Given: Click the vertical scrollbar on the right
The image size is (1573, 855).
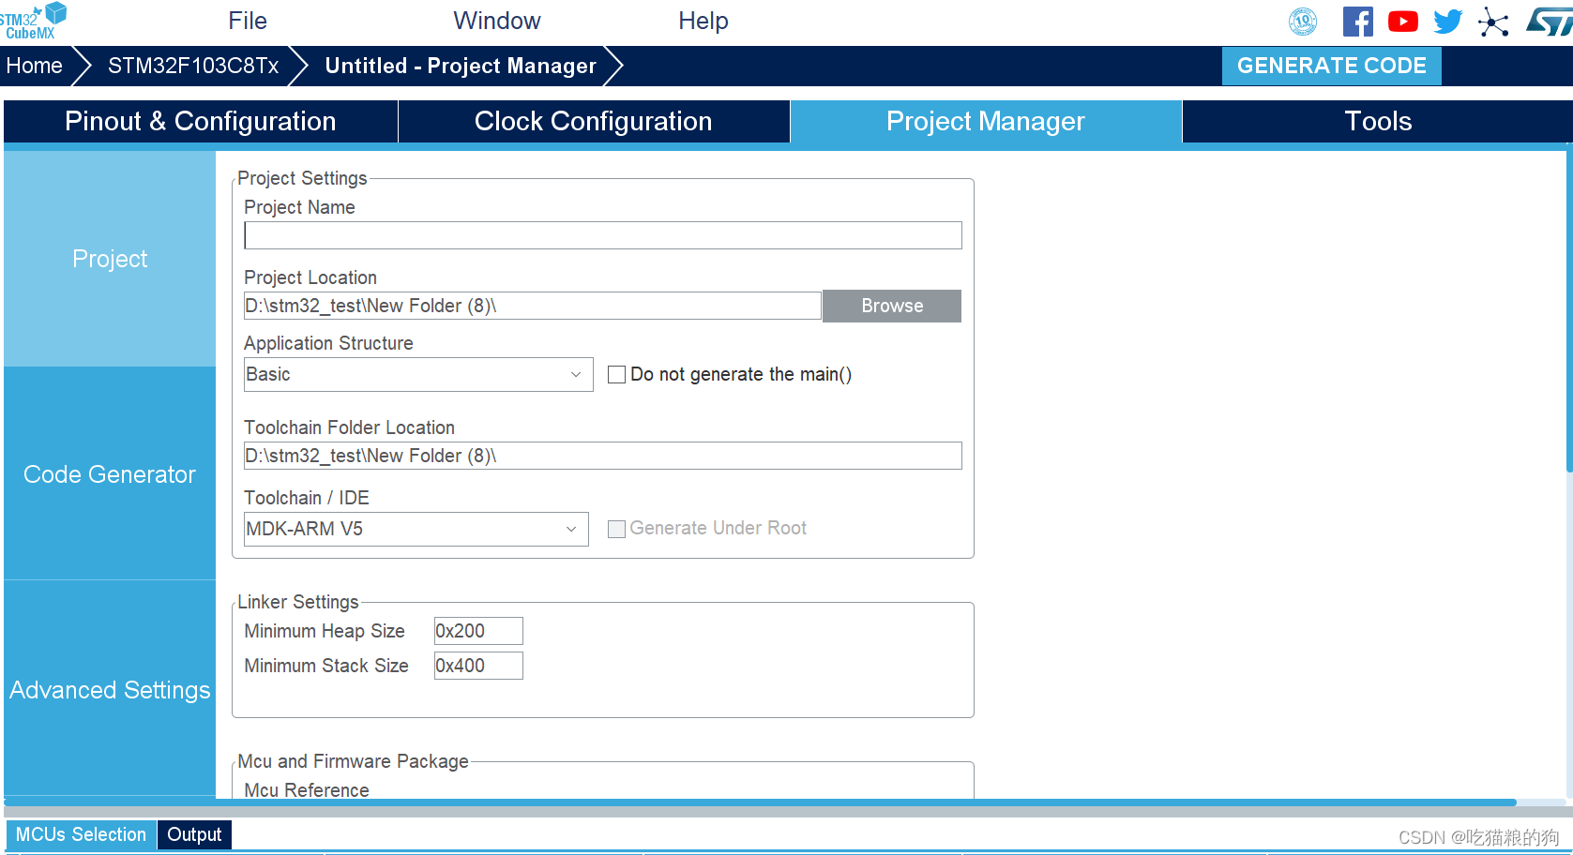Looking at the screenshot, I should tap(1569, 309).
